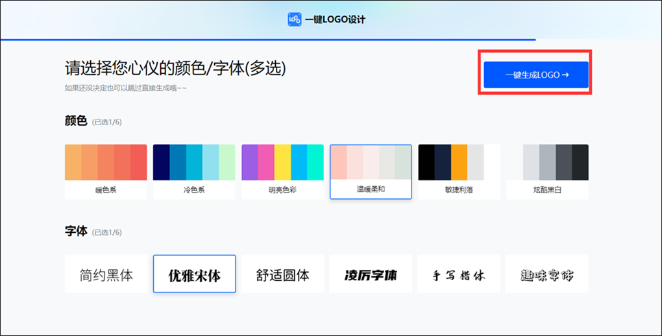Screen dimensions: 662x336
Task: Choose the 冷色系 color palette card
Action: point(194,172)
